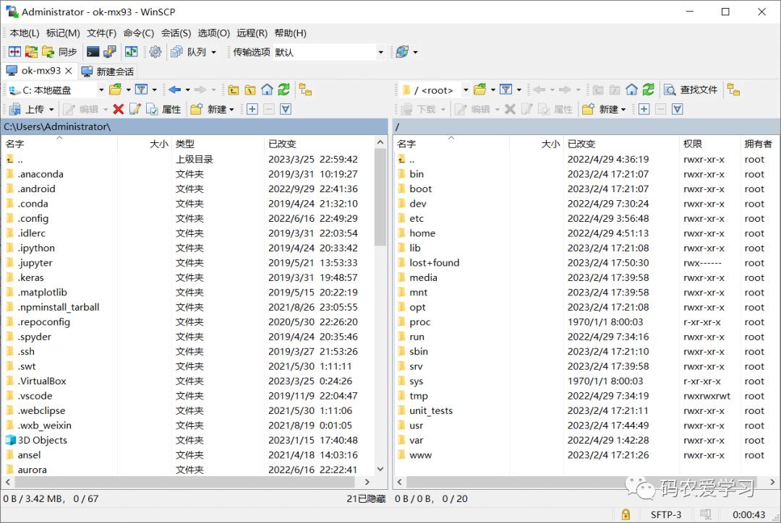Click the Synchronize (同步) toolbar button
The image size is (781, 523).
tap(60, 52)
